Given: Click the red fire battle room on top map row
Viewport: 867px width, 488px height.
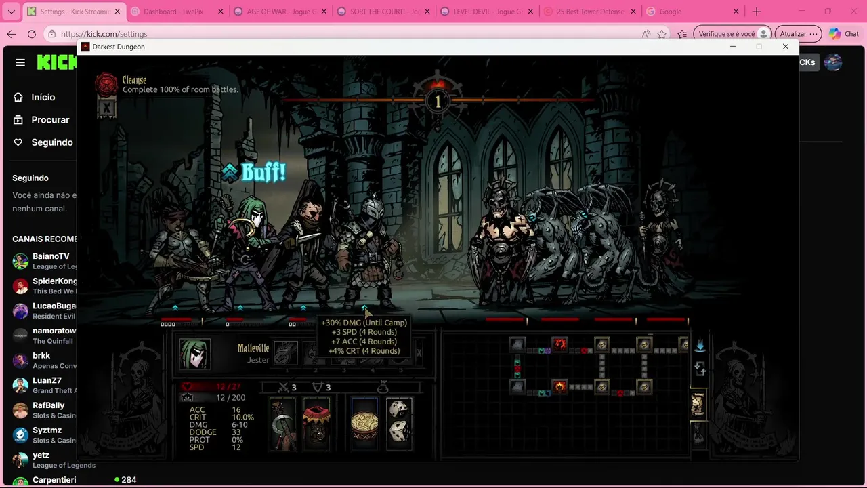Looking at the screenshot, I should pos(559,344).
